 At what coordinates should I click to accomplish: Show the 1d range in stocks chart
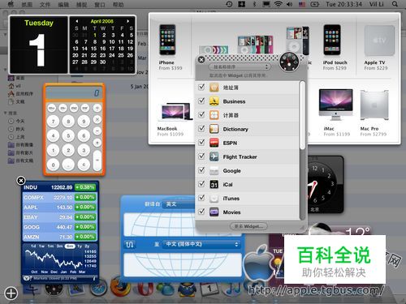33,246
